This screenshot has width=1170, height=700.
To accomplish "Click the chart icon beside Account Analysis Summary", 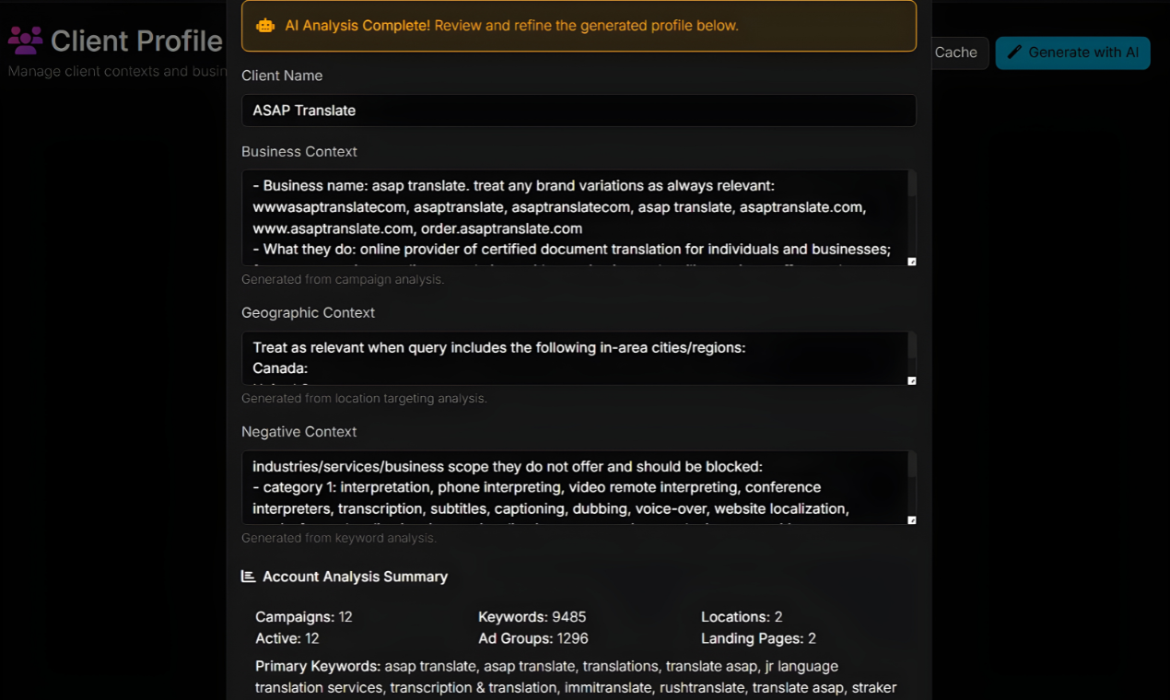I will (x=248, y=577).
